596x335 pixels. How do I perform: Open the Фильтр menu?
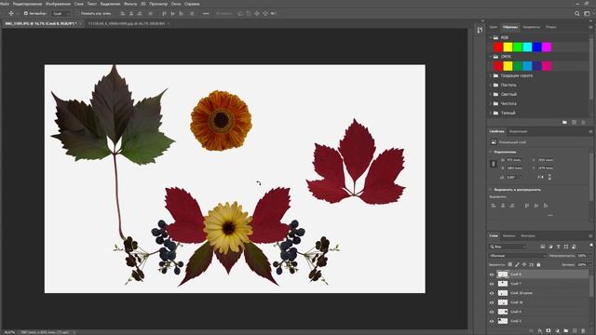tap(130, 4)
